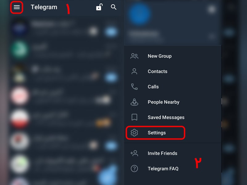Open search with the magnifier icon
The height and width of the screenshot is (185, 247).
click(113, 7)
